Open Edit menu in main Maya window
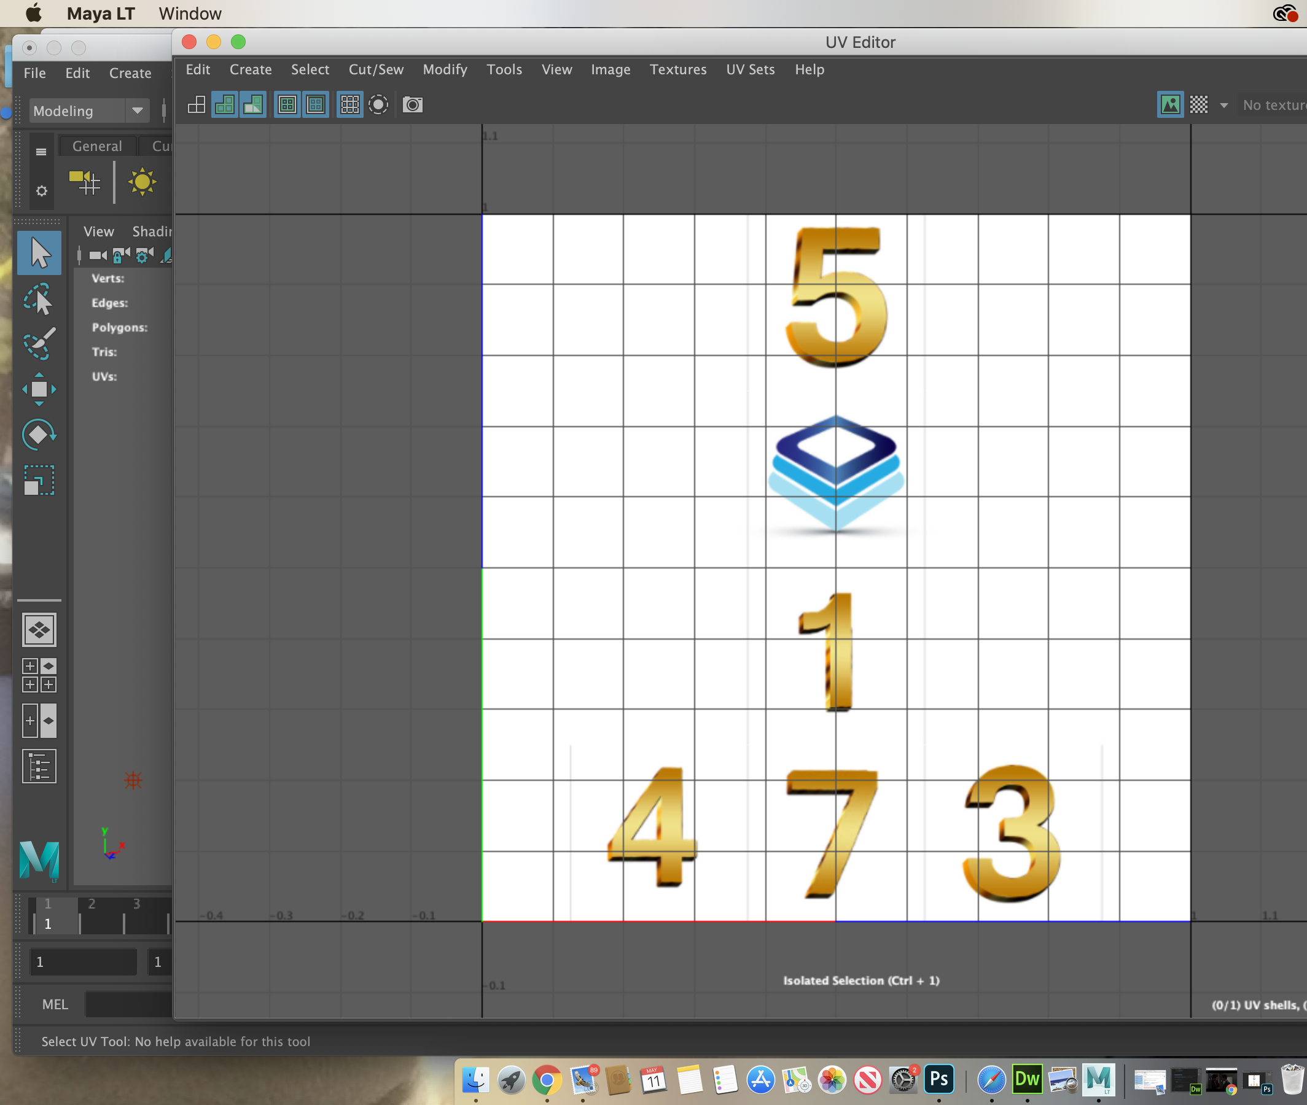 point(77,73)
